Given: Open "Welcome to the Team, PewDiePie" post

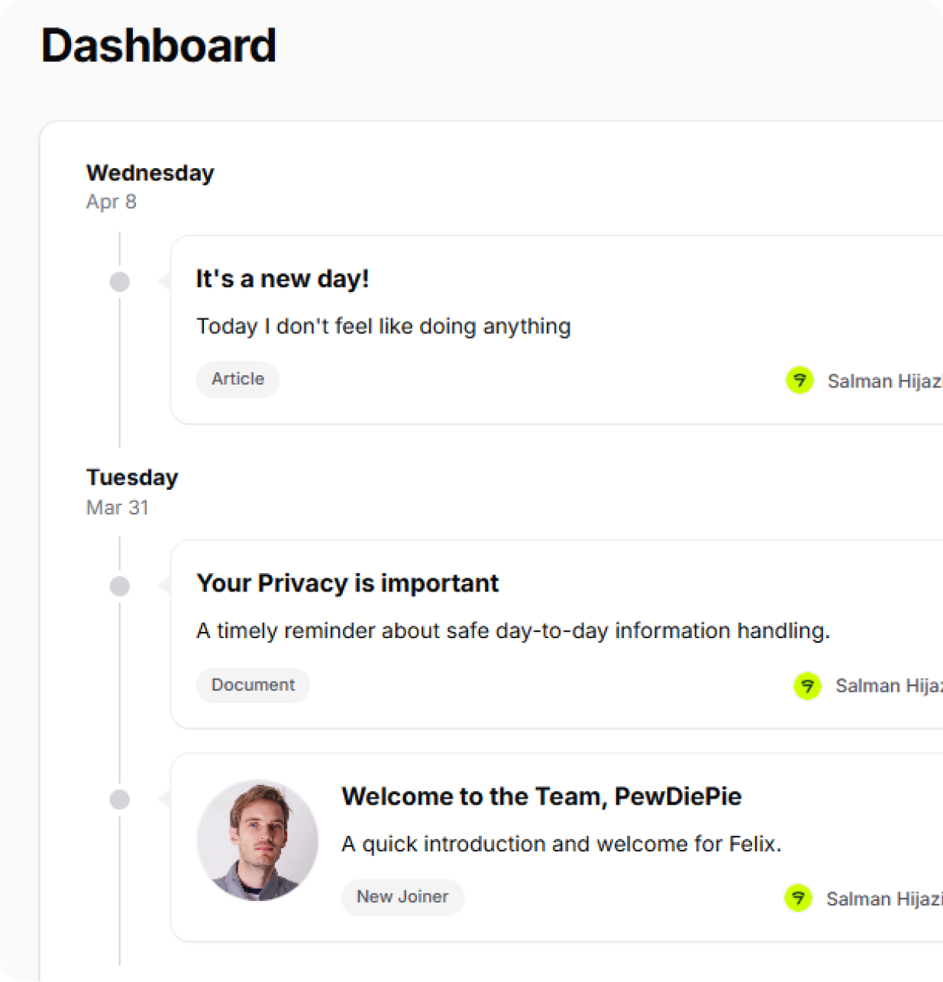Looking at the screenshot, I should coord(541,796).
